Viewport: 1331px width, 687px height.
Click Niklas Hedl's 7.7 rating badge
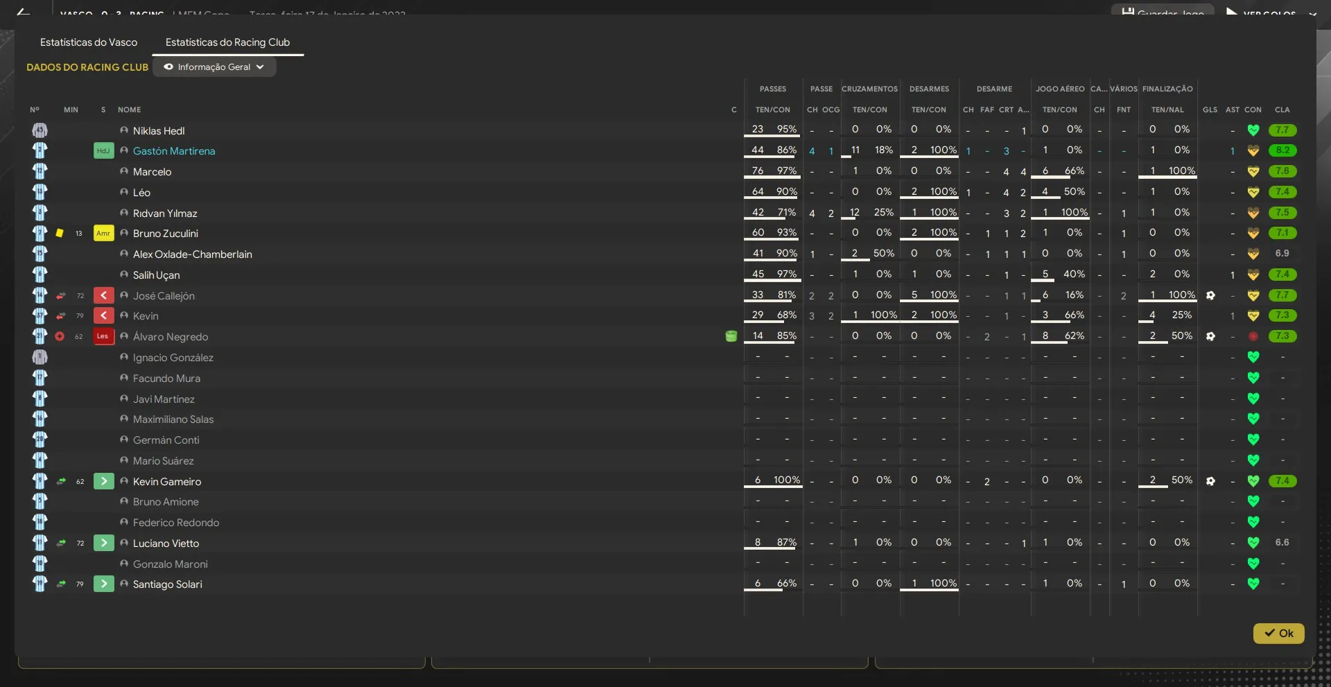[1282, 130]
